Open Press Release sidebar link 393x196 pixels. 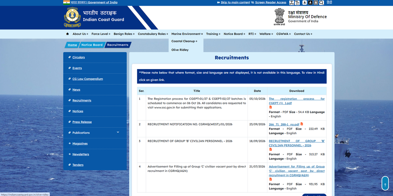[x=82, y=122]
